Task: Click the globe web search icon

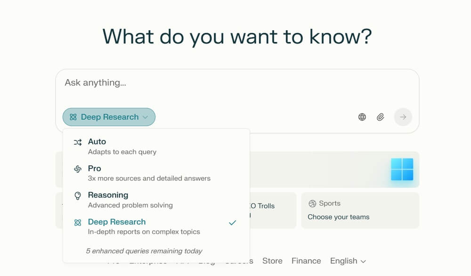Action: coord(362,117)
